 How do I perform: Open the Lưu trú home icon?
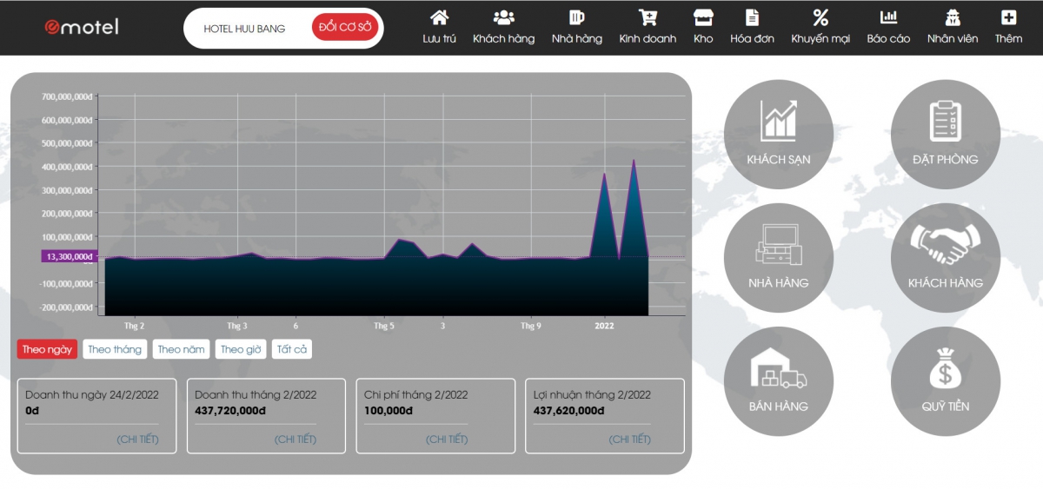point(439,19)
